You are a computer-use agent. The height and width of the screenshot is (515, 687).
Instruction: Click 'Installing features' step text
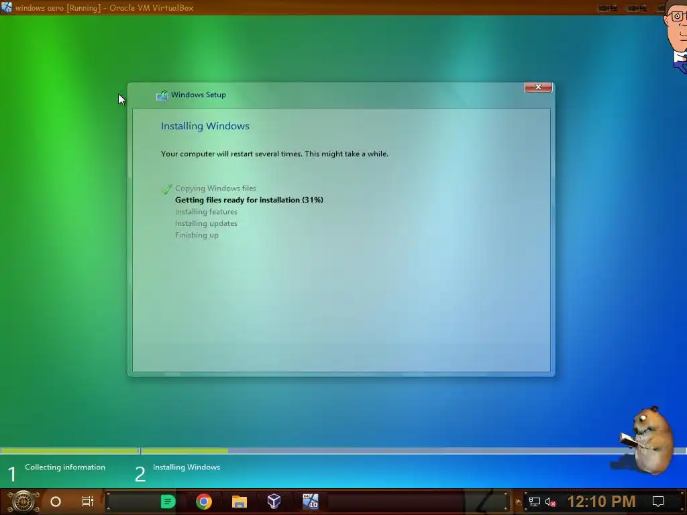point(206,211)
